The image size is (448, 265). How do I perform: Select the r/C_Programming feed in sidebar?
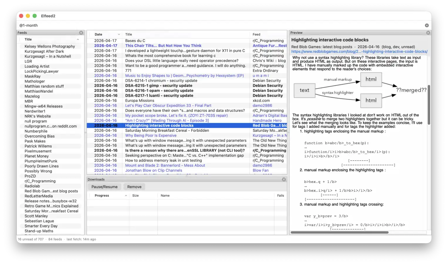click(x=40, y=181)
